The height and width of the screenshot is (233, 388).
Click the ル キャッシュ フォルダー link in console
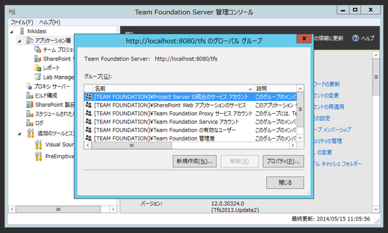point(338,164)
